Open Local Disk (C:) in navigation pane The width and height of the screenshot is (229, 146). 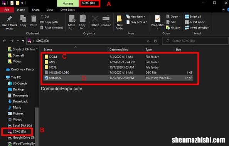click(20, 126)
